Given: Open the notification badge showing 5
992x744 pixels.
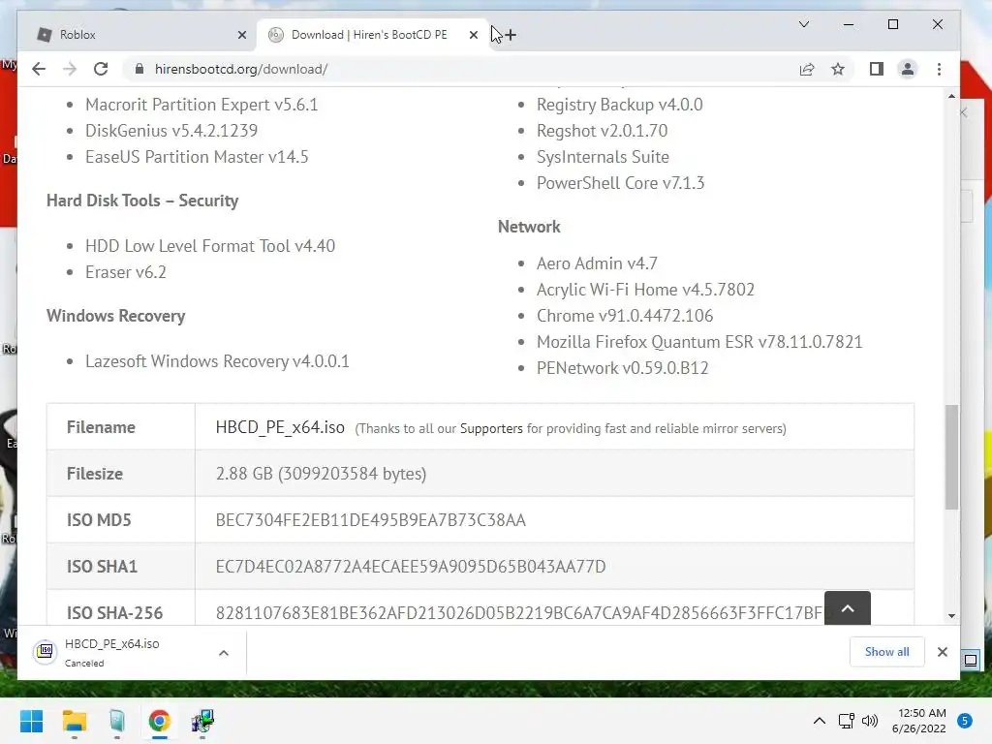Looking at the screenshot, I should (x=964, y=721).
